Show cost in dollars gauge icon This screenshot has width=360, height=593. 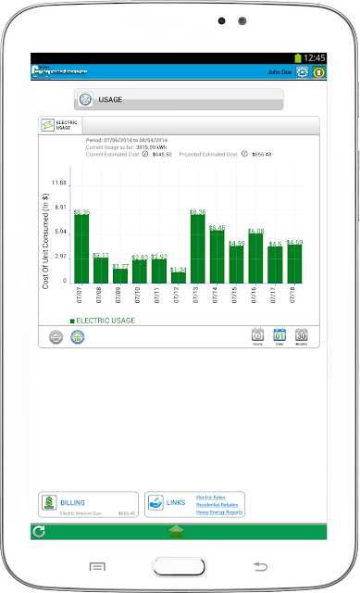click(x=78, y=337)
